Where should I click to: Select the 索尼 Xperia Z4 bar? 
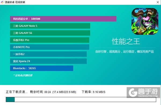pos(48,61)
